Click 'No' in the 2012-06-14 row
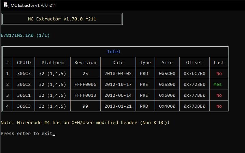 219,95
